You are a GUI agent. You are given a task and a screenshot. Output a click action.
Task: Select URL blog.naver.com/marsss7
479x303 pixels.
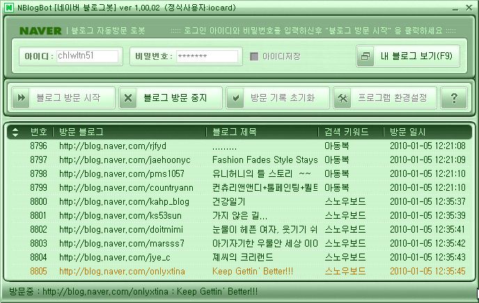pyautogui.click(x=122, y=243)
